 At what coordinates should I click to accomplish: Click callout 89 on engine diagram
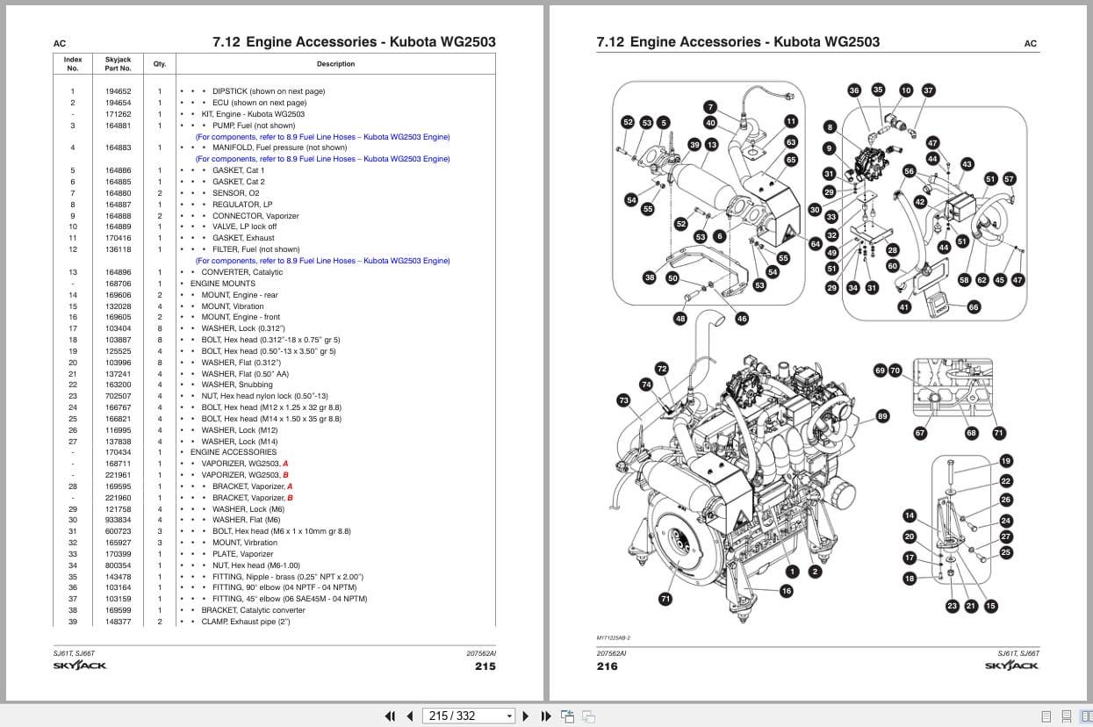click(x=882, y=415)
